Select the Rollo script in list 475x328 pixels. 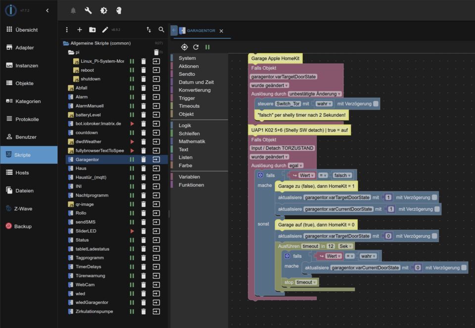pos(81,213)
